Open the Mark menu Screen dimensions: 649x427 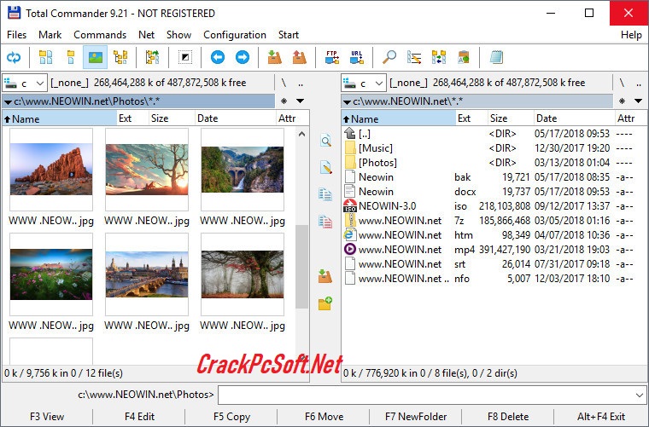click(x=50, y=35)
